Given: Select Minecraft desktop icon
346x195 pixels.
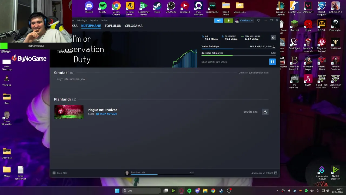Looking at the screenshot, I should tap(294, 26).
